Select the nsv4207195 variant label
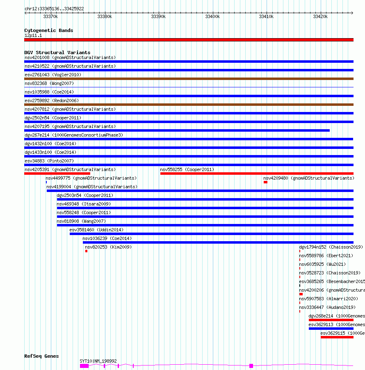The width and height of the screenshot is (365, 370). click(x=70, y=126)
